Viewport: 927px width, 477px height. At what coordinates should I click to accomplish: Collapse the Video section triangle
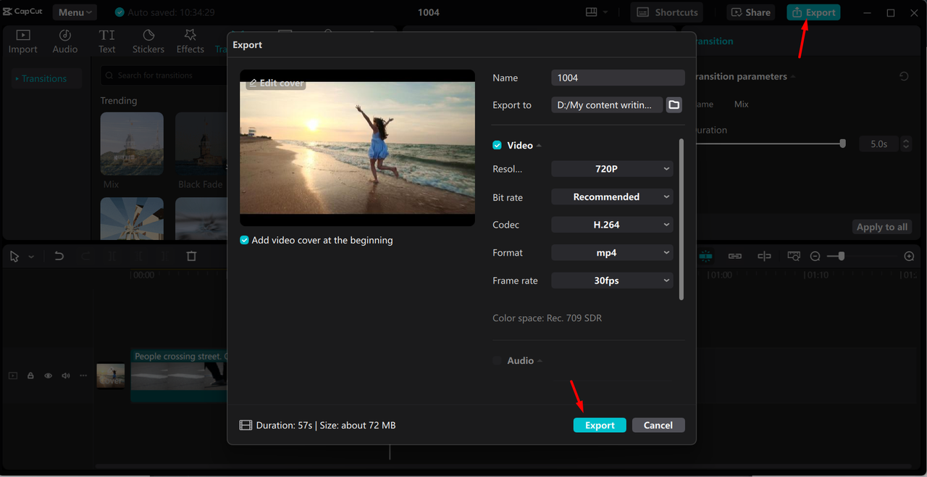point(540,146)
